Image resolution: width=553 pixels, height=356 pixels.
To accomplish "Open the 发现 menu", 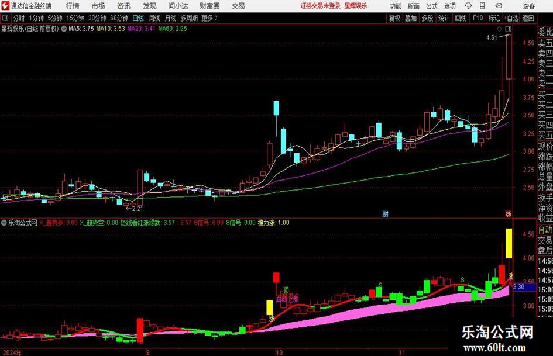I will pyautogui.click(x=150, y=6).
